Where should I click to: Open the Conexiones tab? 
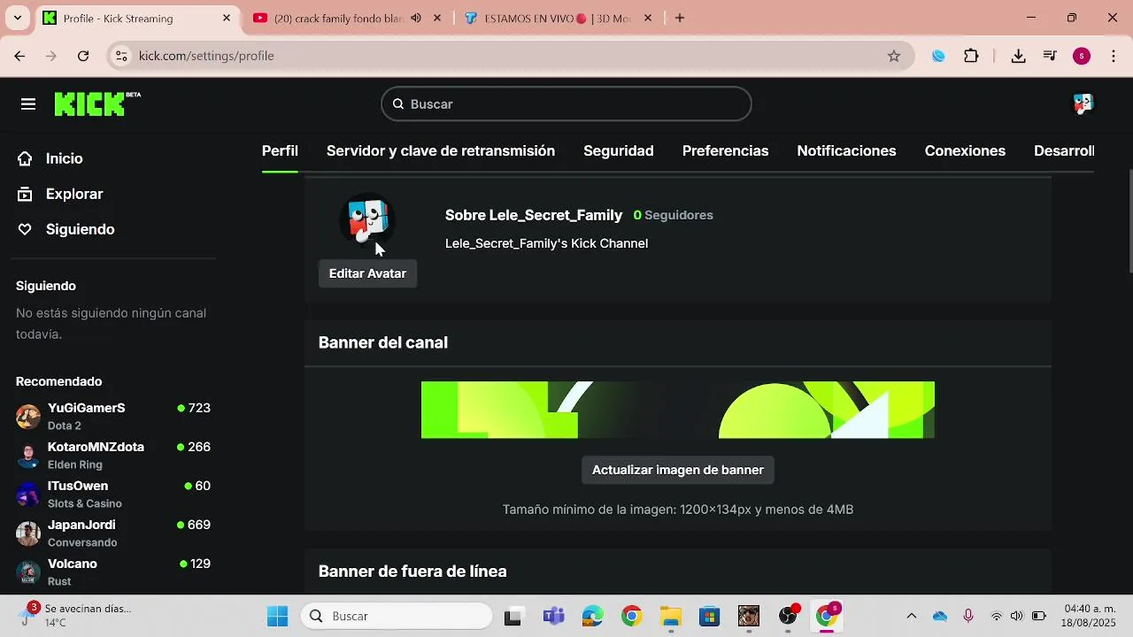[965, 151]
